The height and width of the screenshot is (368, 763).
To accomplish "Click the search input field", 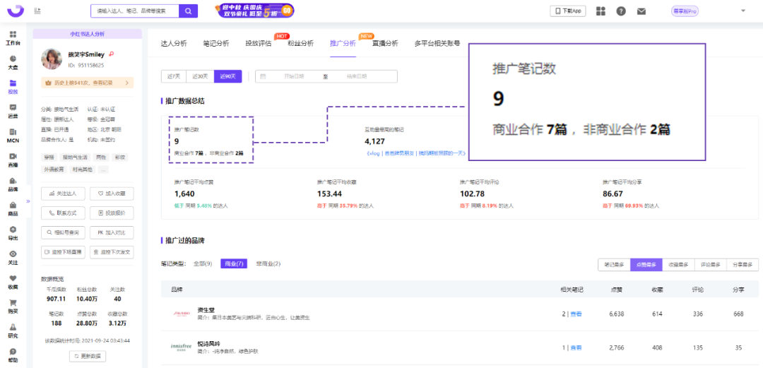I will (x=135, y=11).
